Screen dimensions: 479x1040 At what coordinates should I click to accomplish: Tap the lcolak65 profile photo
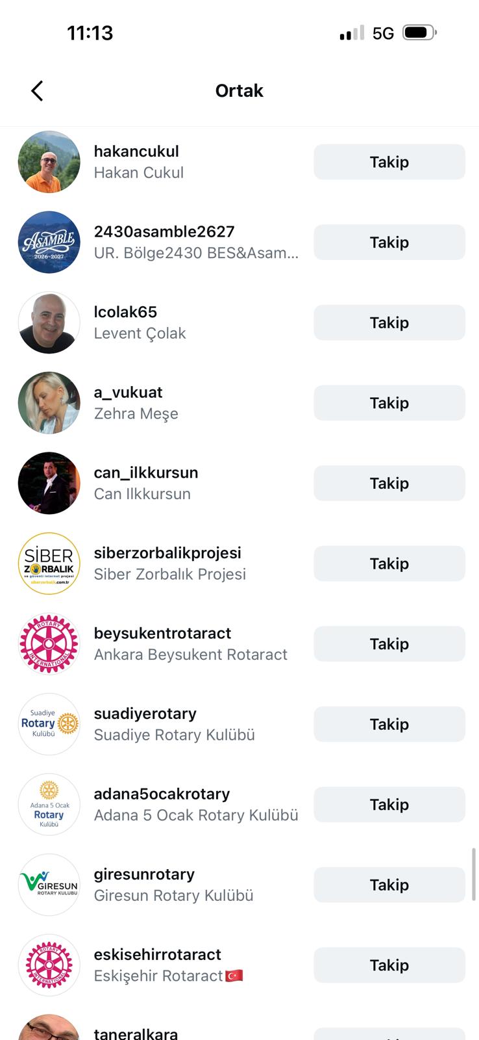click(x=49, y=322)
